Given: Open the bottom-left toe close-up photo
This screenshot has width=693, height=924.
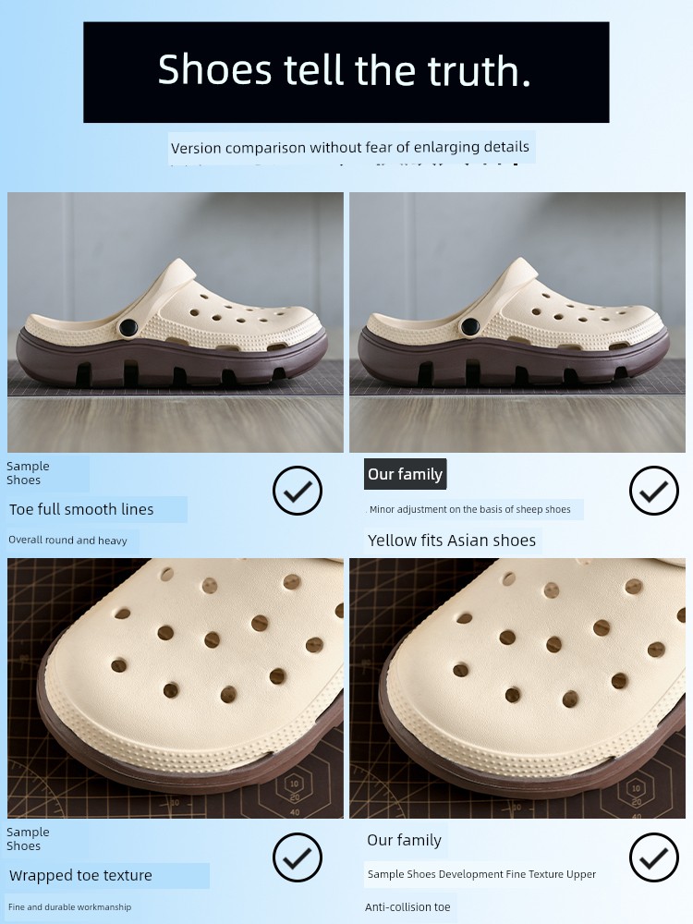Looking at the screenshot, I should (175, 688).
